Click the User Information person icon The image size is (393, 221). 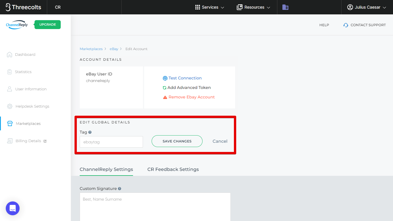(9, 89)
